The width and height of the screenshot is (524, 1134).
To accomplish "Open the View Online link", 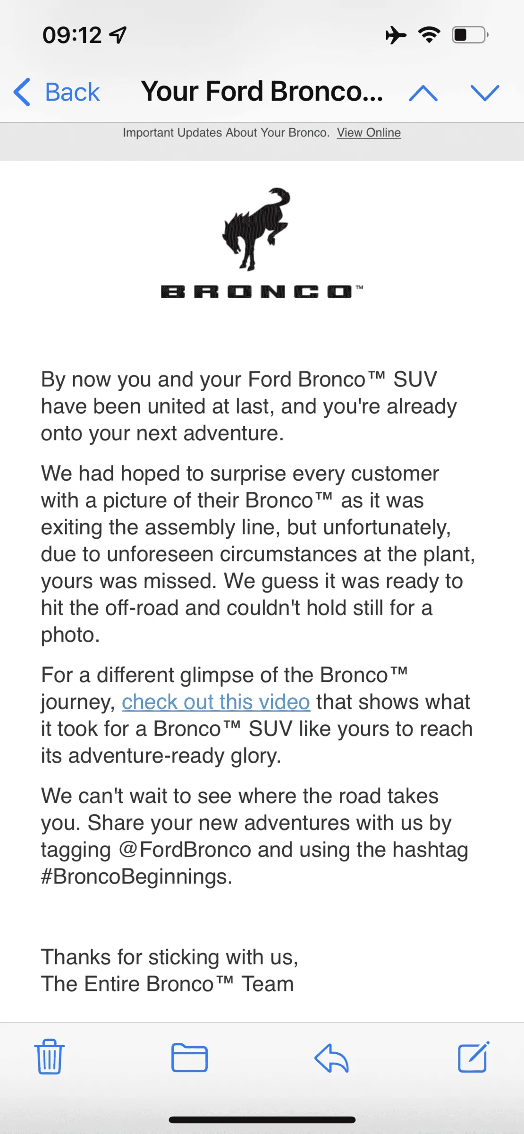I will pyautogui.click(x=369, y=133).
